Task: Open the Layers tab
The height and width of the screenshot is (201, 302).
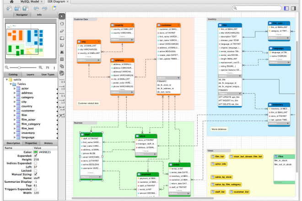Action: point(31,74)
